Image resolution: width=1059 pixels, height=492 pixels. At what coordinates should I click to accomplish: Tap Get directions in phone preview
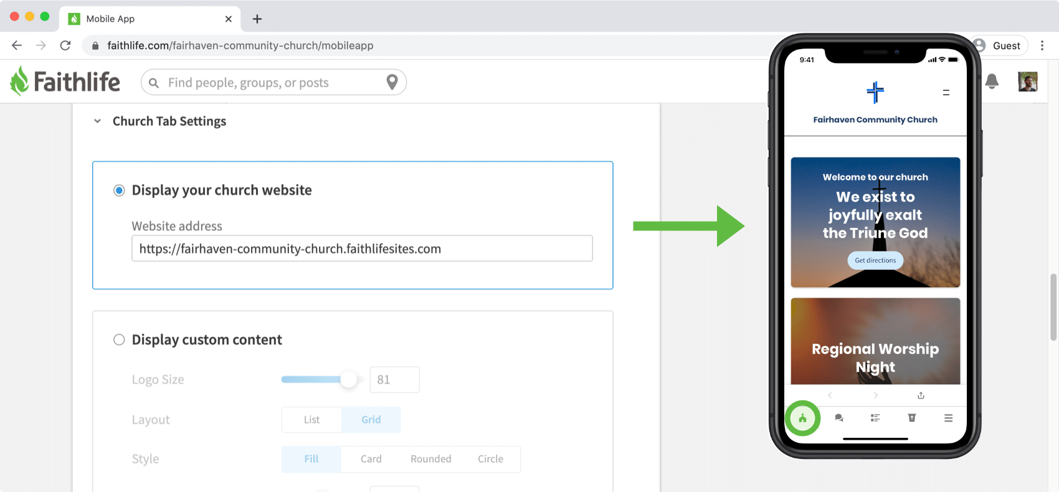[x=875, y=260]
